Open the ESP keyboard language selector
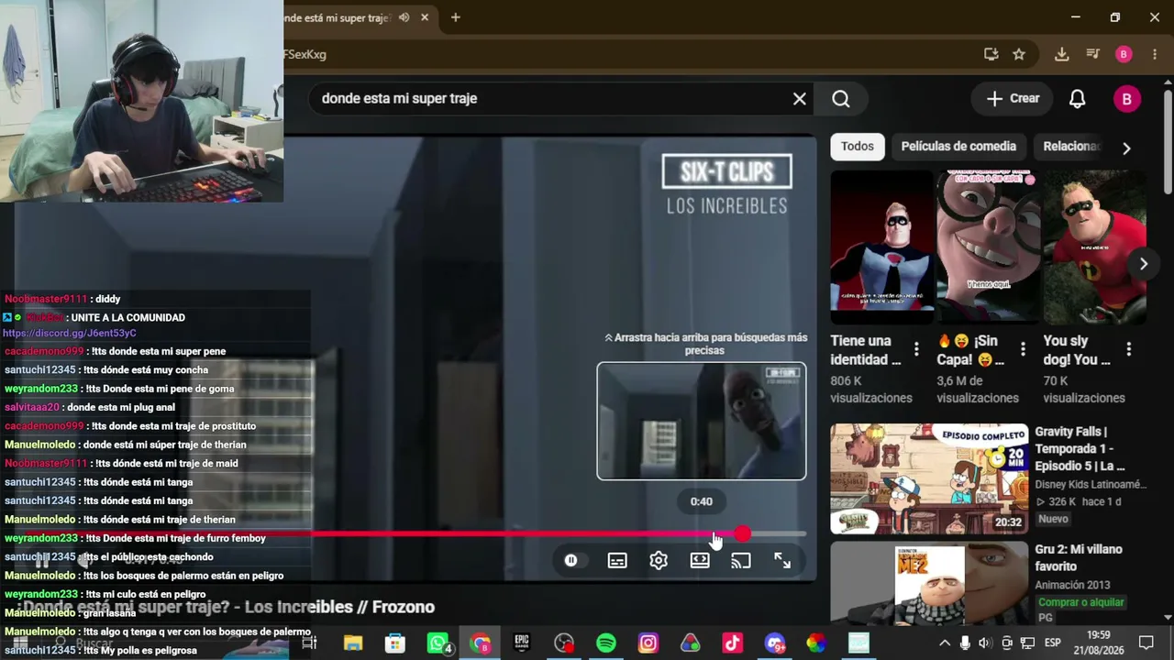1174x660 pixels. click(x=1053, y=643)
